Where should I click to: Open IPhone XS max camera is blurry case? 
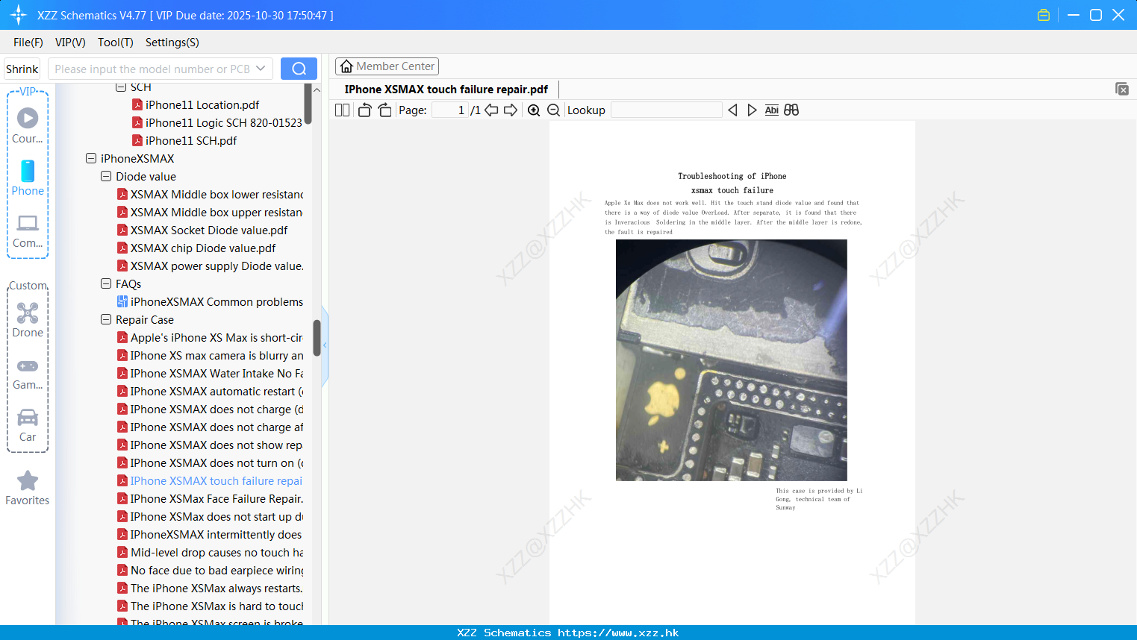(210, 355)
